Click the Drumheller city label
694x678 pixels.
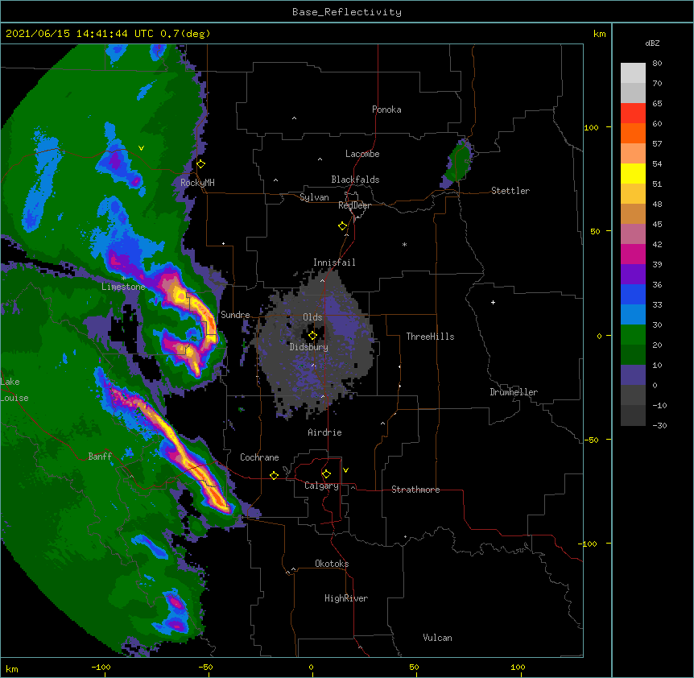[514, 392]
